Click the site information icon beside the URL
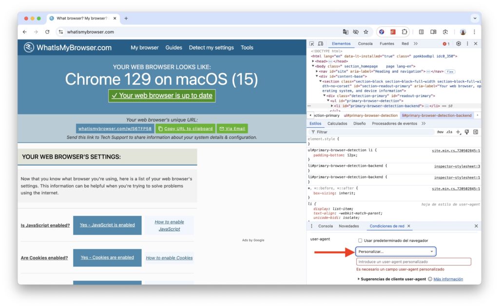This screenshot has height=308, width=499. click(61, 32)
